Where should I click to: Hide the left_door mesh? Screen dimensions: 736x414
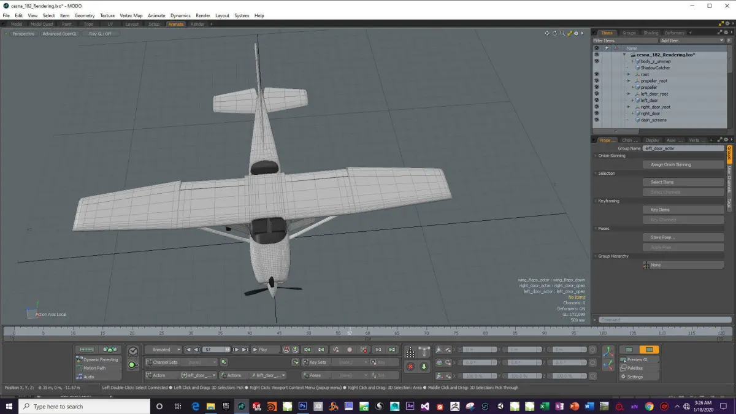coord(596,100)
